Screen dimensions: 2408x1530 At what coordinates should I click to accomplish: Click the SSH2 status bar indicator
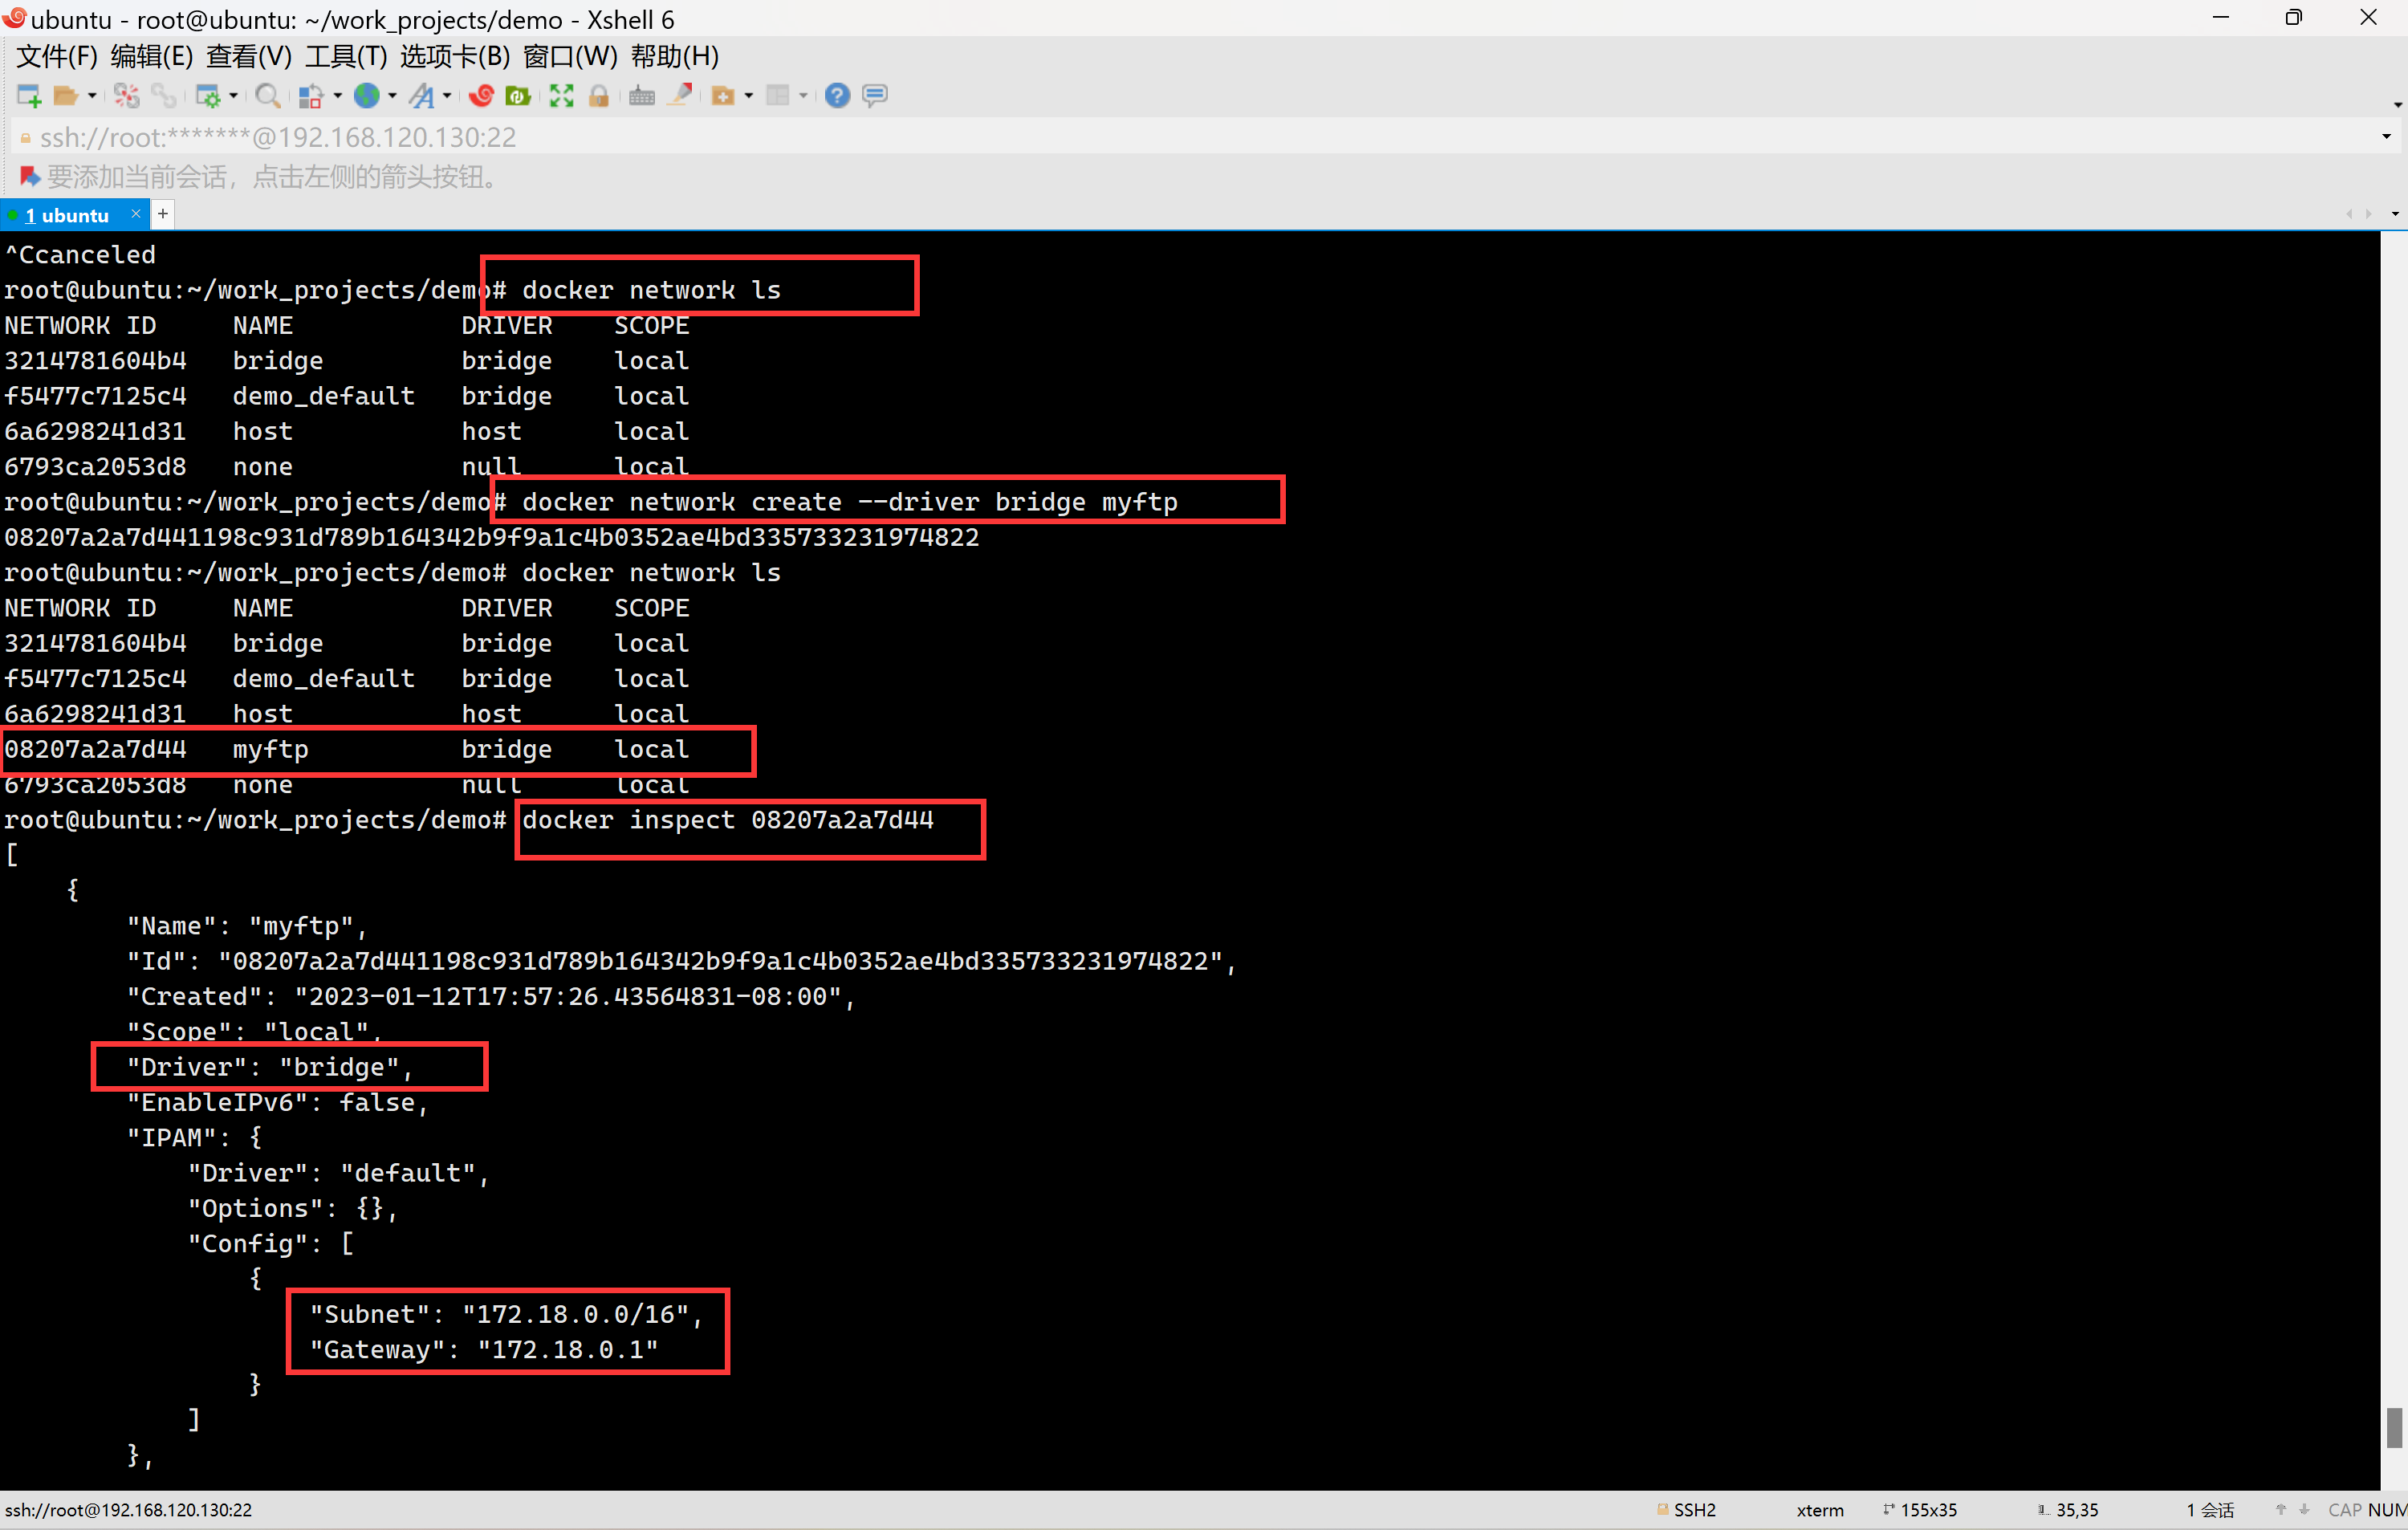(1686, 1510)
